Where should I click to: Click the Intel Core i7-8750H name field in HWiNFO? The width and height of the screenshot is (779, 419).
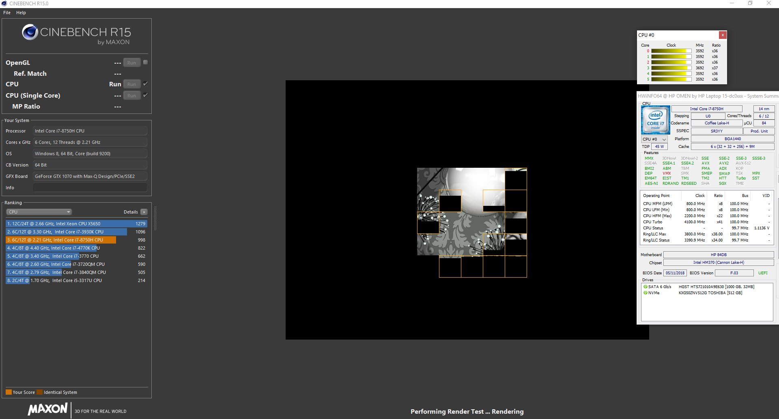coord(706,109)
